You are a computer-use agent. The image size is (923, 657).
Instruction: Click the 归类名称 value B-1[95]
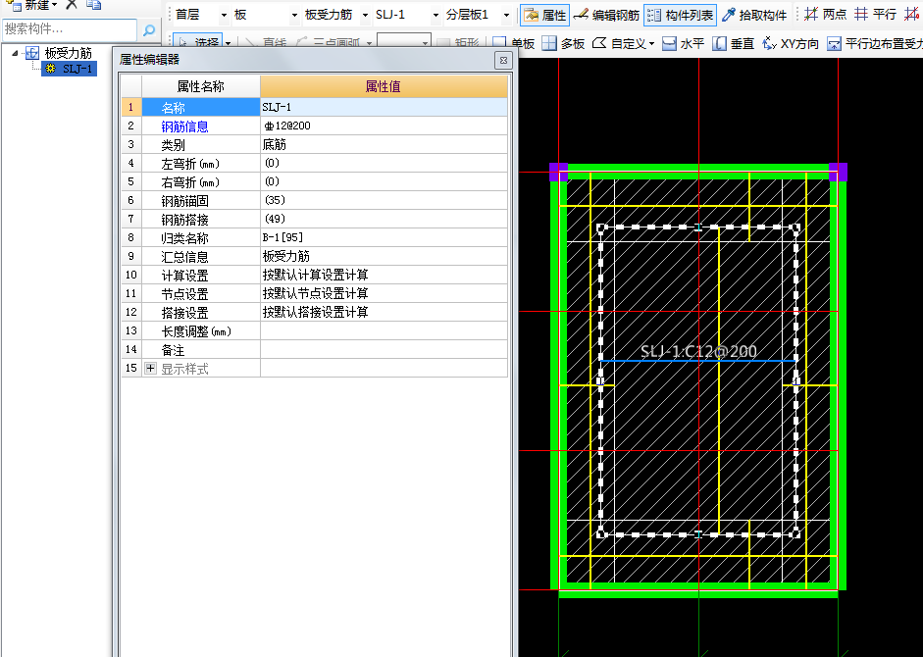(384, 238)
